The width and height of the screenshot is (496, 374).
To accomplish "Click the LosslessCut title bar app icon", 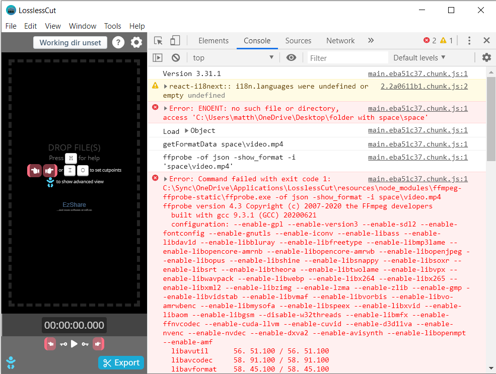I will point(11,10).
